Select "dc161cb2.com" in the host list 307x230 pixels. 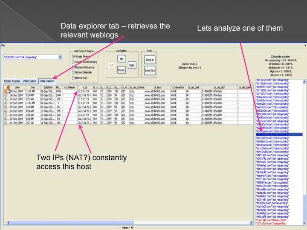pos(272,83)
